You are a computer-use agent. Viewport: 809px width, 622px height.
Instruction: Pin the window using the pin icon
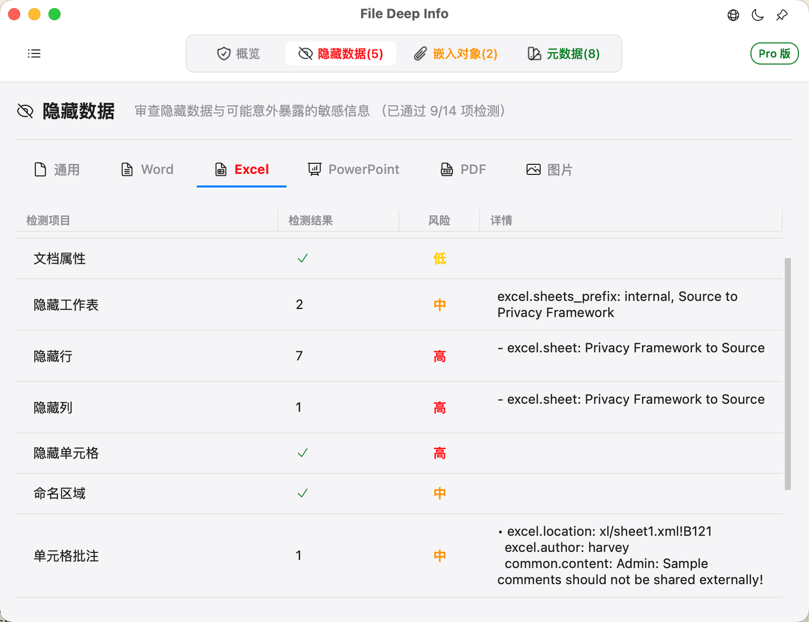point(782,15)
